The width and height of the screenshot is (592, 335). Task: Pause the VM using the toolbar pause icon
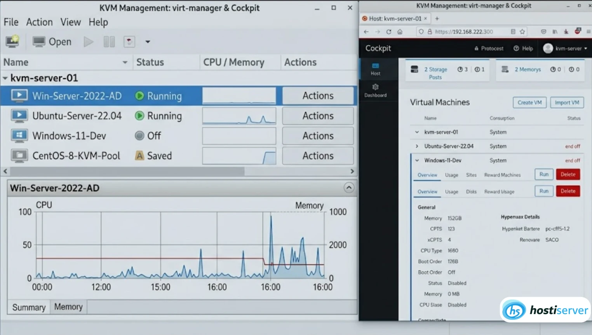coord(109,42)
